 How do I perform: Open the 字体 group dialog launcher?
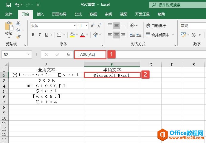(x=102, y=45)
